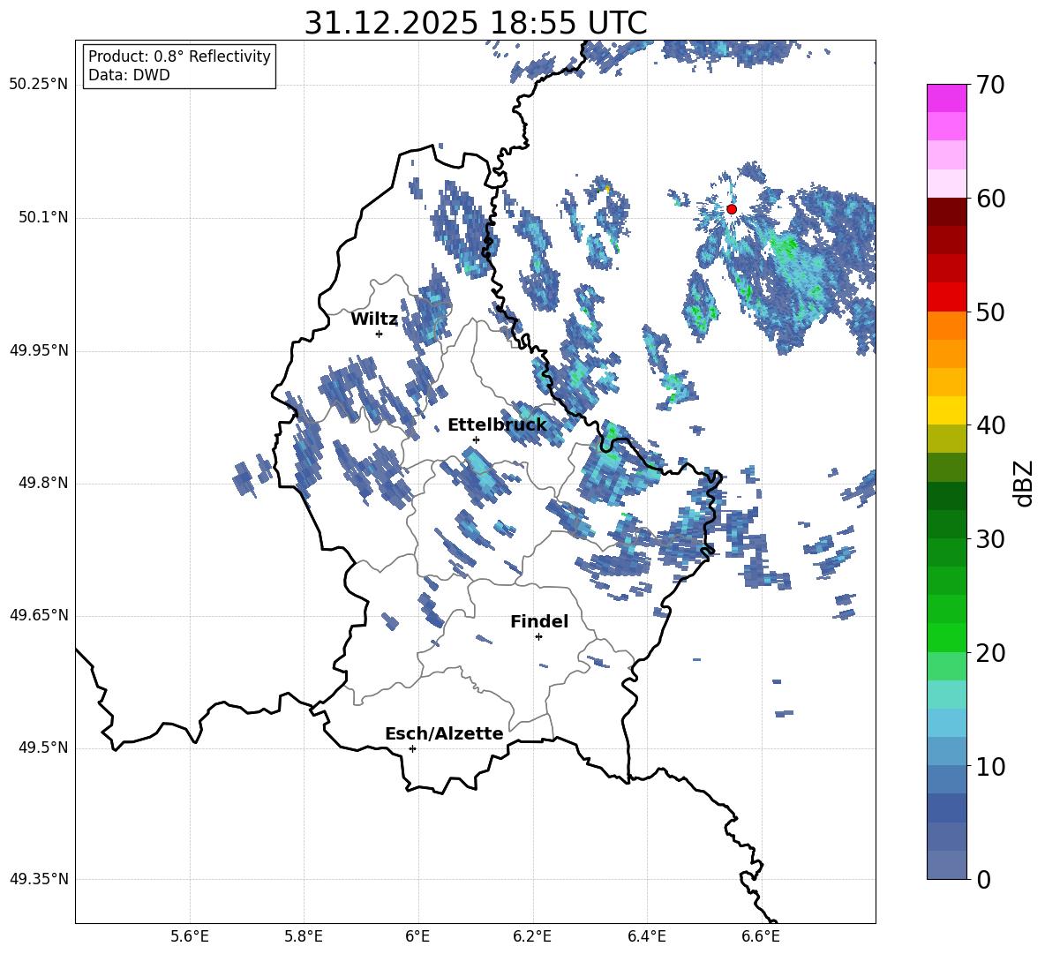Click the 5.6°E longitude tick label

[190, 936]
